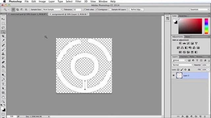Open the Select menu
The width and height of the screenshot is (211, 118).
click(x=69, y=1)
